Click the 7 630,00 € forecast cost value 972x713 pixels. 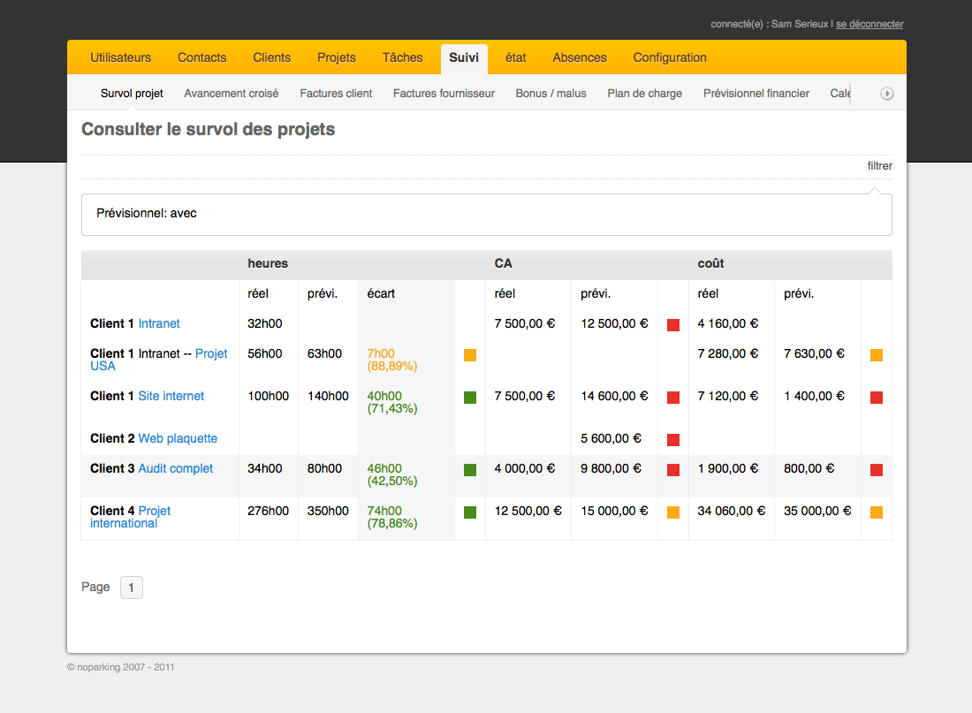[814, 353]
